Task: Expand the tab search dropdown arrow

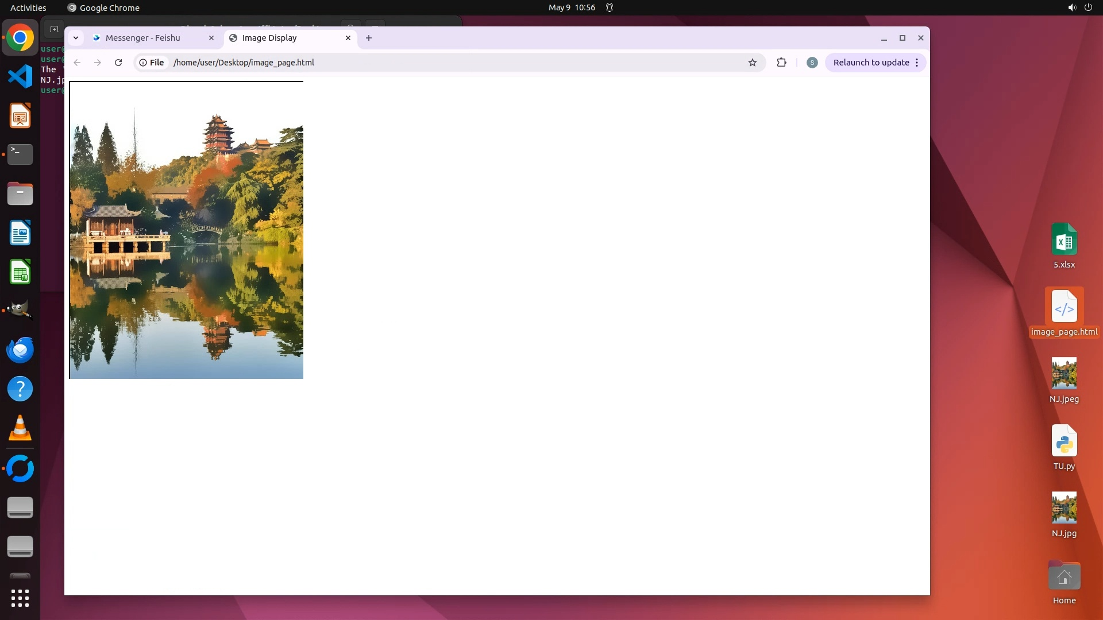Action: [x=76, y=38]
